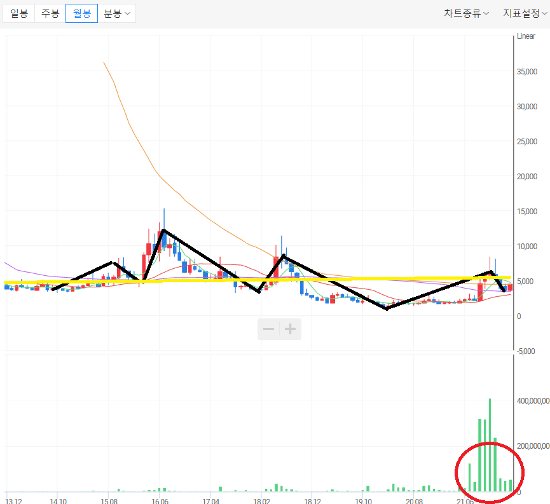Click the 10,000 price axis label

[x=527, y=246]
